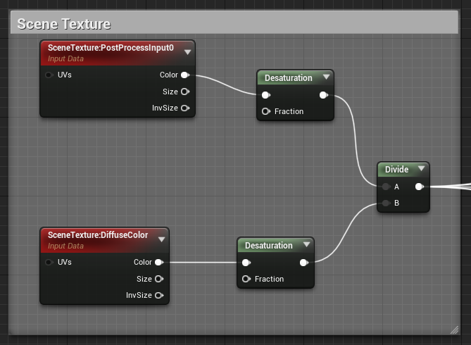The image size is (471, 345).
Task: Click Fraction input pin on upper Desaturation node
Action: coord(266,111)
